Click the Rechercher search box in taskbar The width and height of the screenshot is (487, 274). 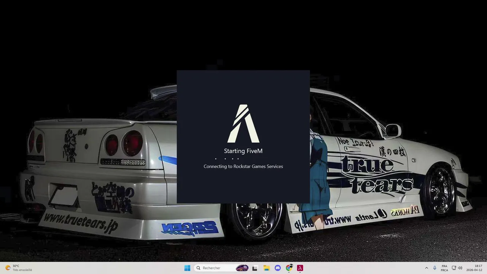tap(222, 268)
